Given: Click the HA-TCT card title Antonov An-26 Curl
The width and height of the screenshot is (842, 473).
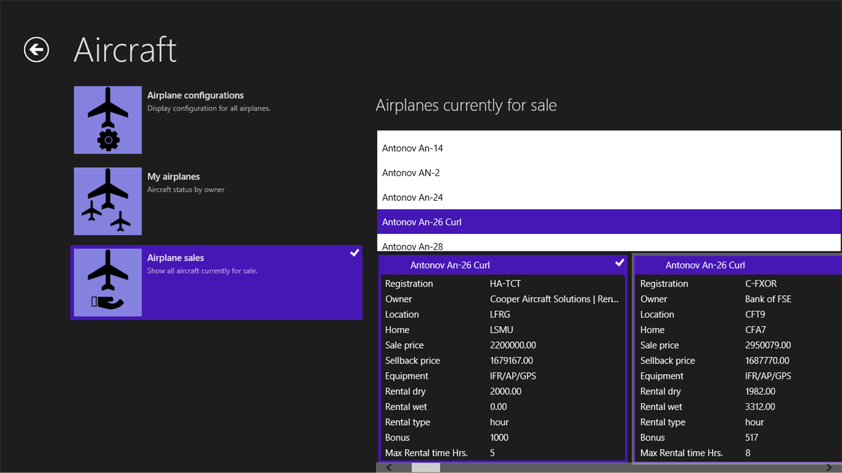Looking at the screenshot, I should pyautogui.click(x=450, y=265).
